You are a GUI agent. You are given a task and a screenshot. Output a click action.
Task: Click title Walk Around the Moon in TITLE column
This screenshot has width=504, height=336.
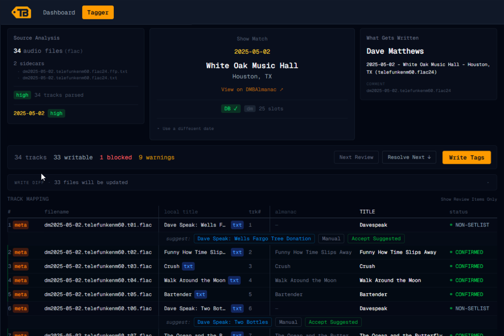(390, 281)
